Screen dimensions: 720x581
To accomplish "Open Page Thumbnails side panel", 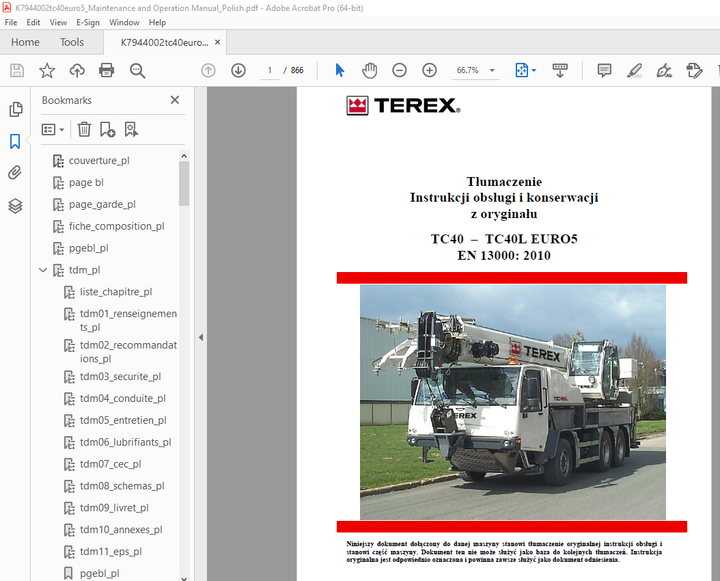I will tap(15, 109).
